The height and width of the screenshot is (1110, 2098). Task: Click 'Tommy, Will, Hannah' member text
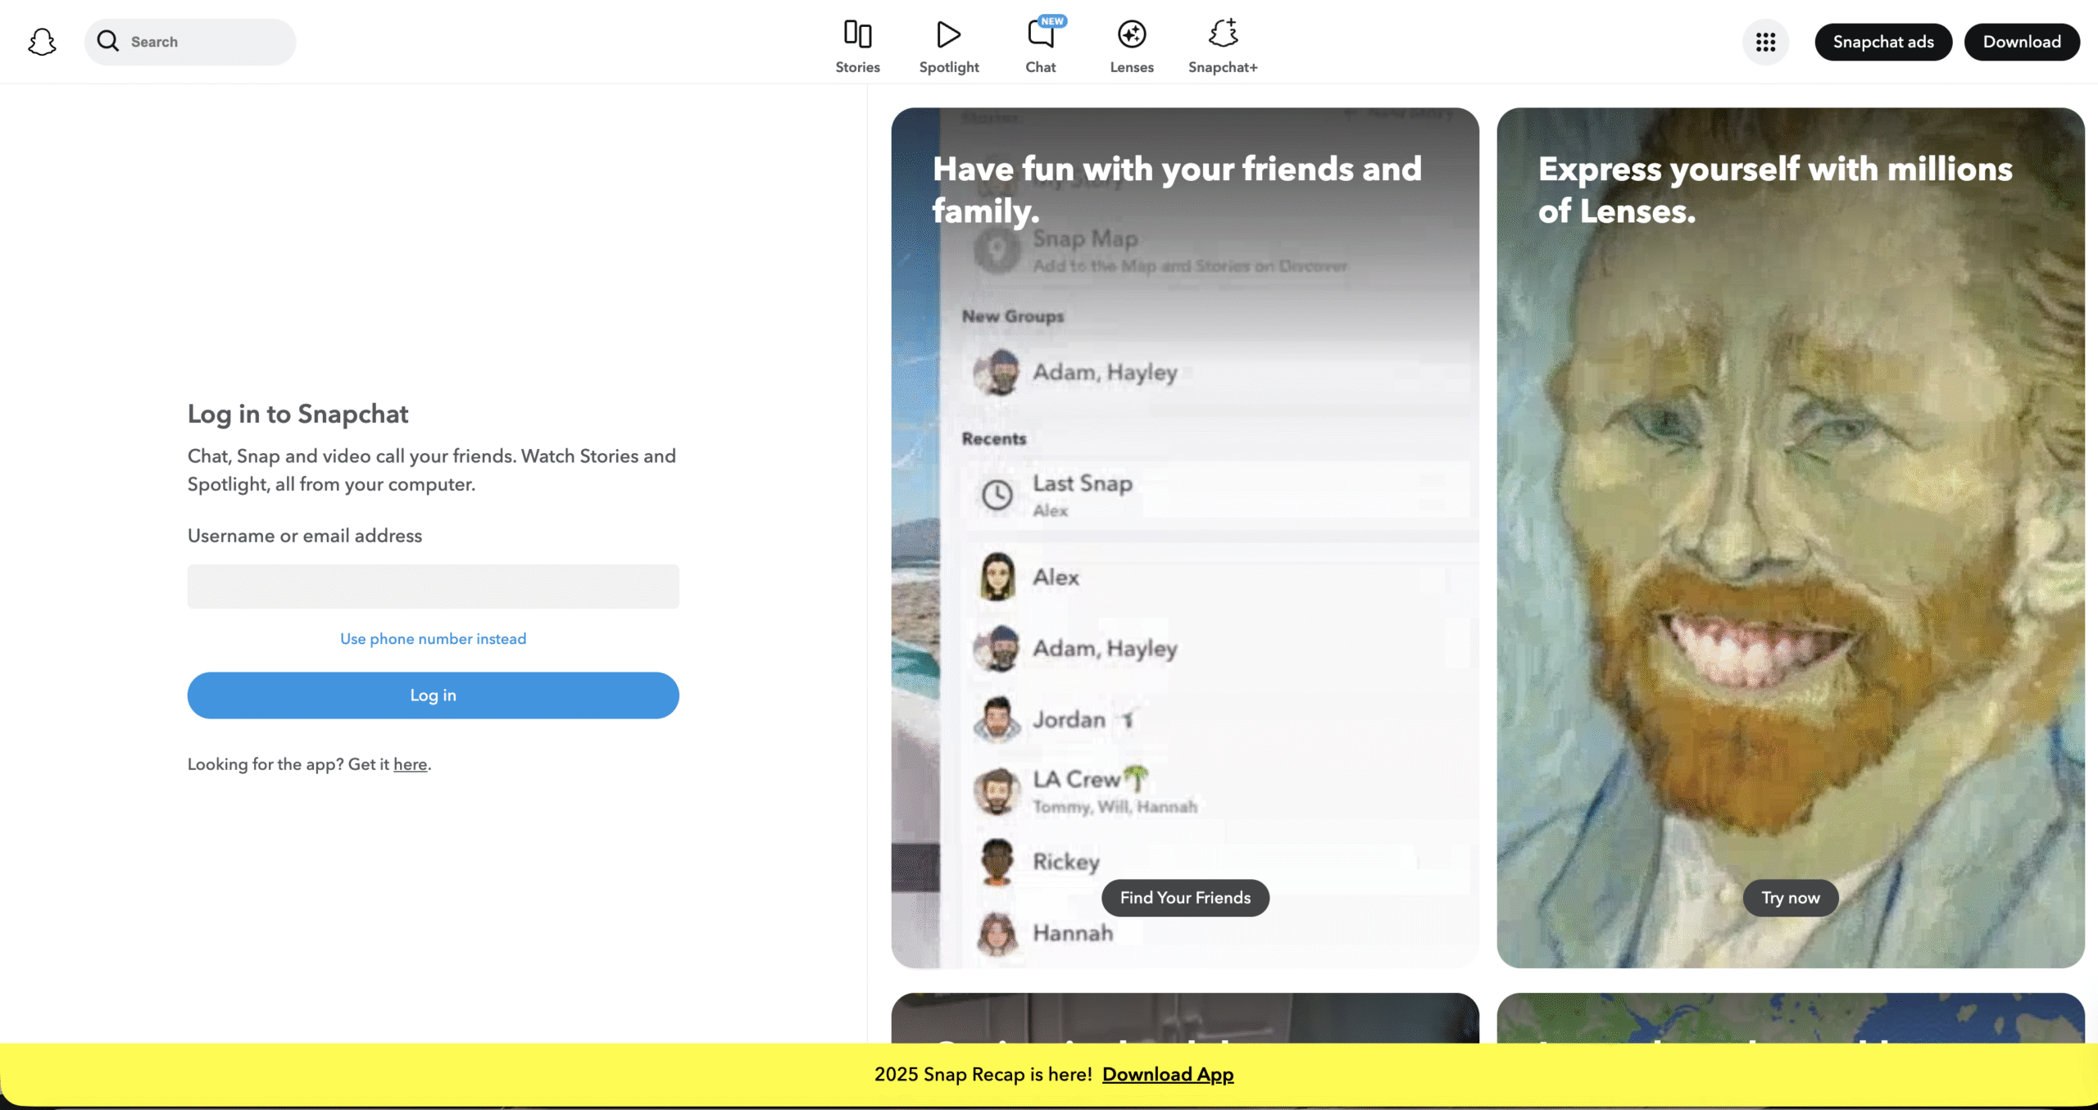coord(1115,807)
